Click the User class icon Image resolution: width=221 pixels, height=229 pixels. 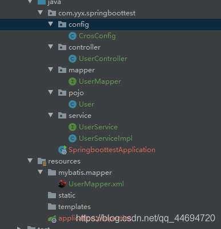[x=73, y=104]
